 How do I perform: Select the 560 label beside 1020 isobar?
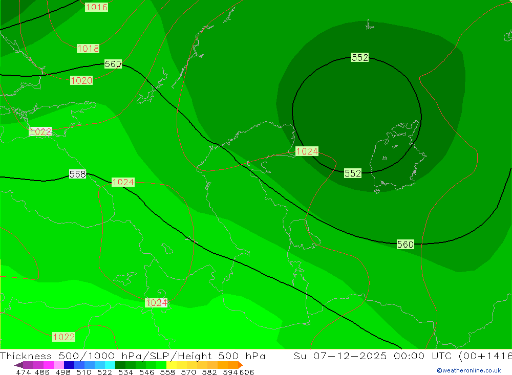pos(113,63)
